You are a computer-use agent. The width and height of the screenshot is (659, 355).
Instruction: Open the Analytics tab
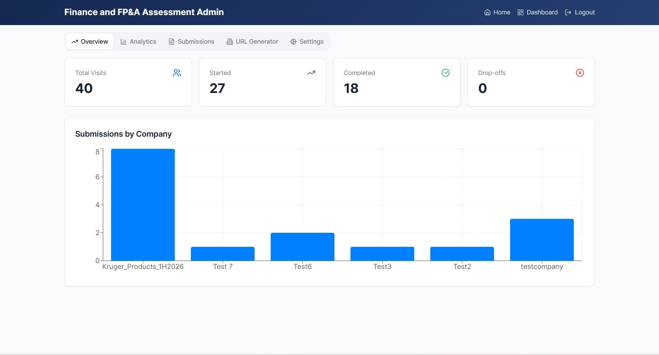138,42
